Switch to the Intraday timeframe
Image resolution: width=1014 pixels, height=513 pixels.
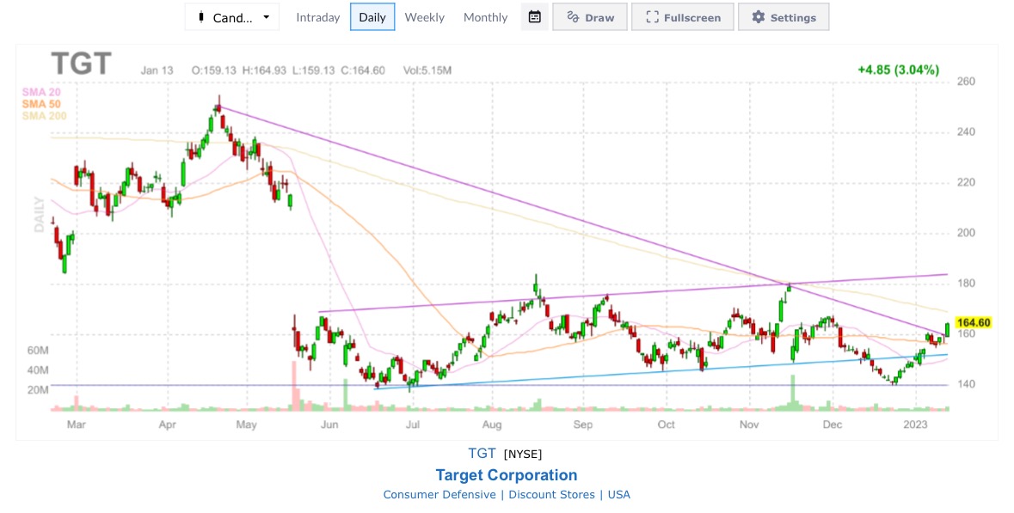[x=317, y=17]
